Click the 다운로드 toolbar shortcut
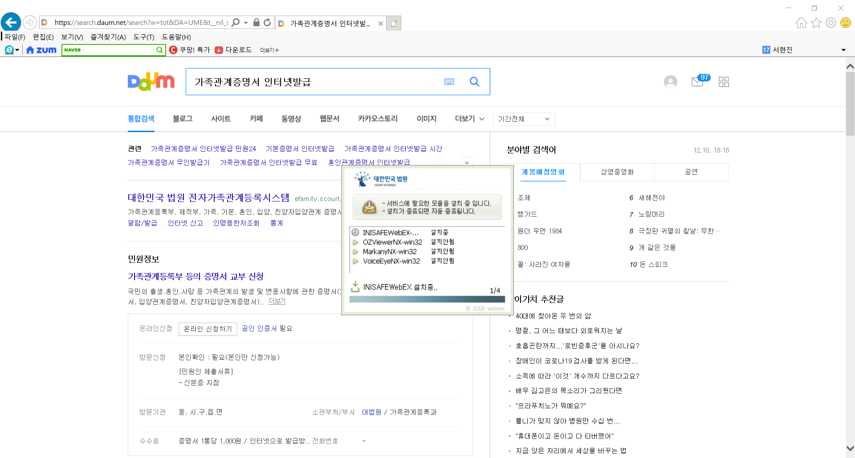The image size is (855, 458). tap(233, 50)
